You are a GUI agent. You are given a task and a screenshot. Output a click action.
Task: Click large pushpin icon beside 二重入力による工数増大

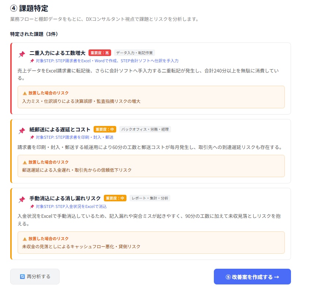pyautogui.click(x=22, y=54)
